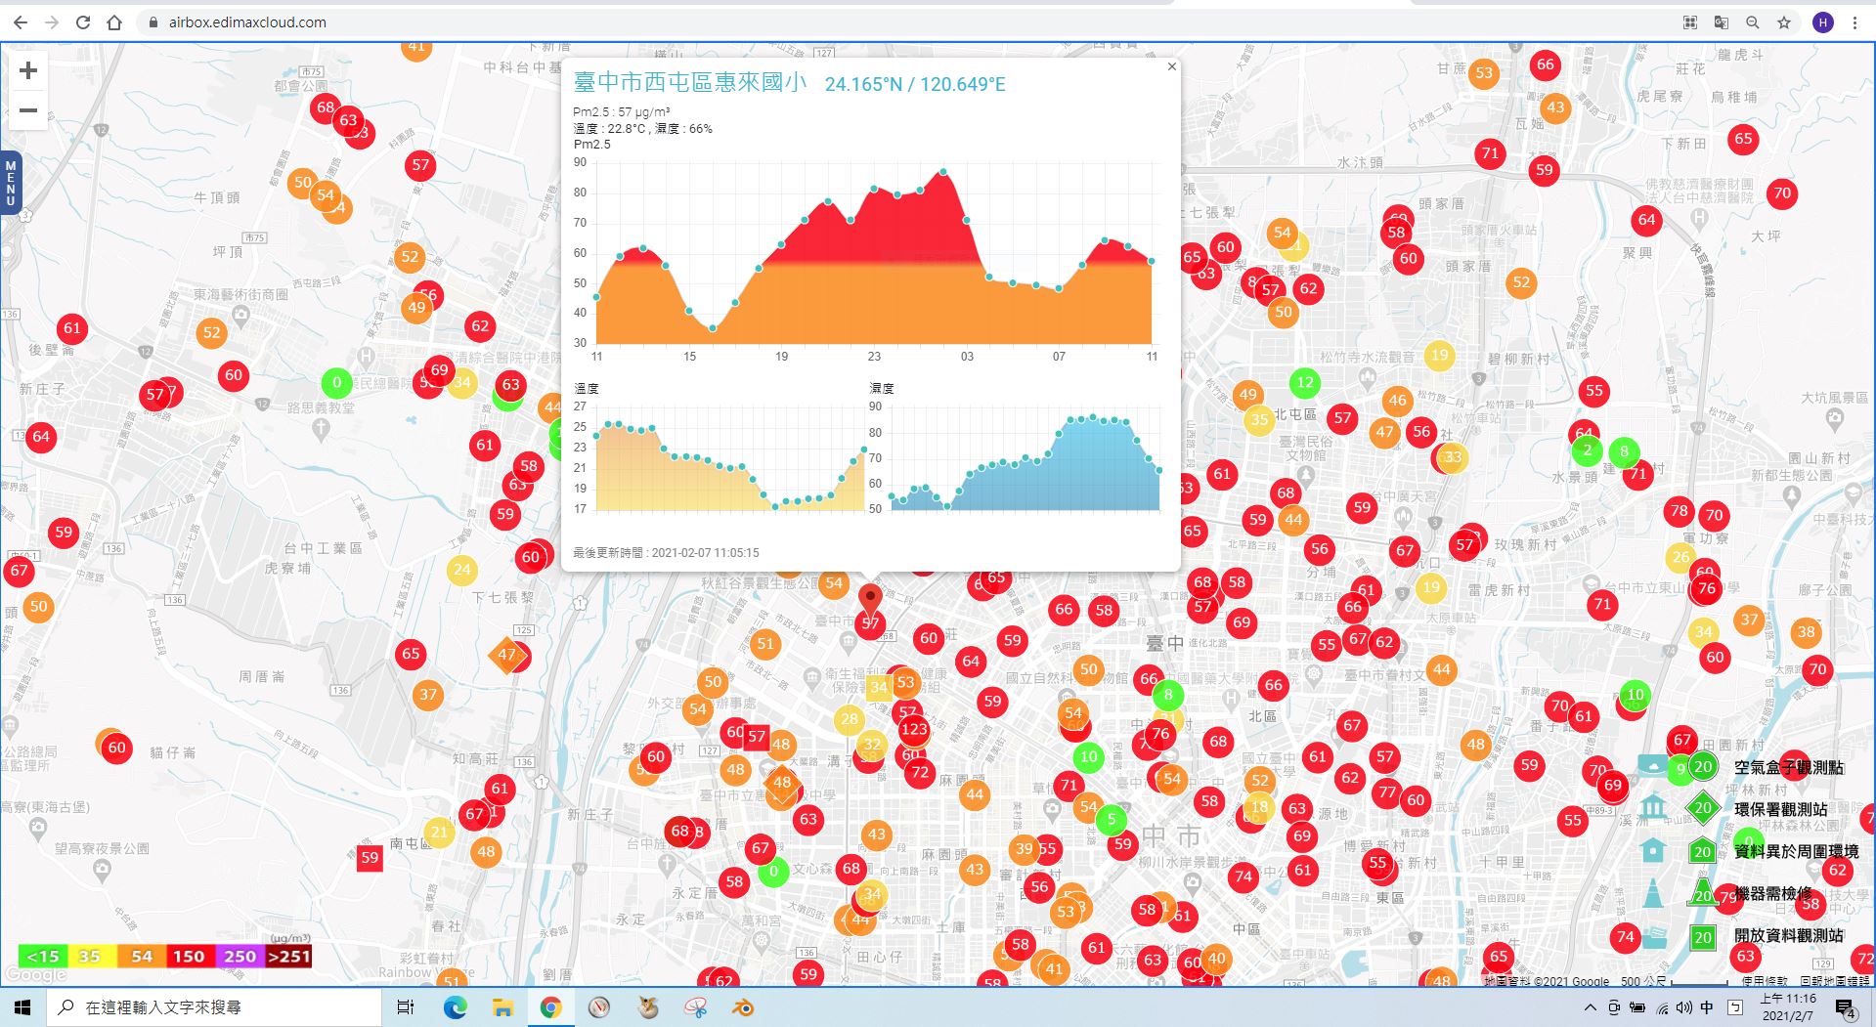The image size is (1876, 1027).
Task: Open Chrome three-dot menu
Action: [1854, 21]
